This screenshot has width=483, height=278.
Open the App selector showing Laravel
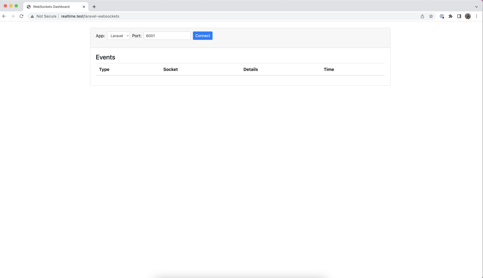pos(118,36)
